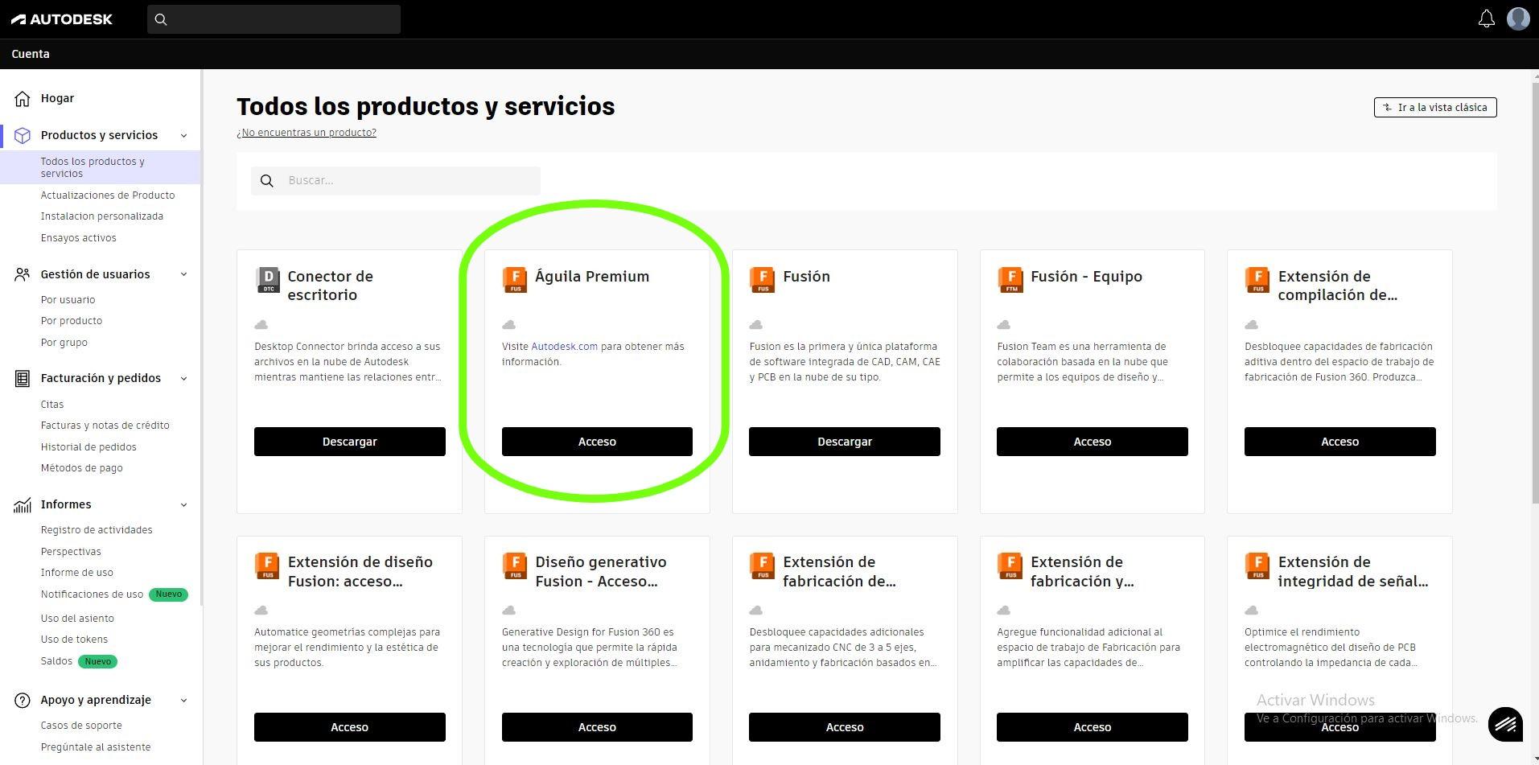The width and height of the screenshot is (1539, 765).
Task: Click the Extensión de diseño Fusion icon
Action: (268, 566)
